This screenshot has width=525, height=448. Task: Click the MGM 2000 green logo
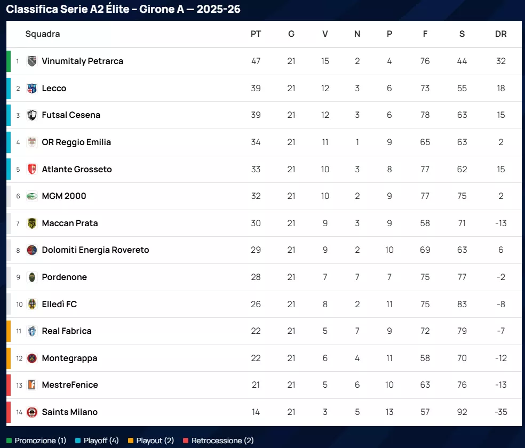click(32, 196)
